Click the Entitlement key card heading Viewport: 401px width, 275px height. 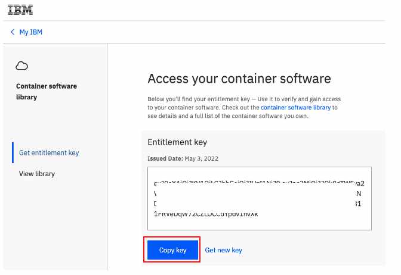[x=177, y=142]
